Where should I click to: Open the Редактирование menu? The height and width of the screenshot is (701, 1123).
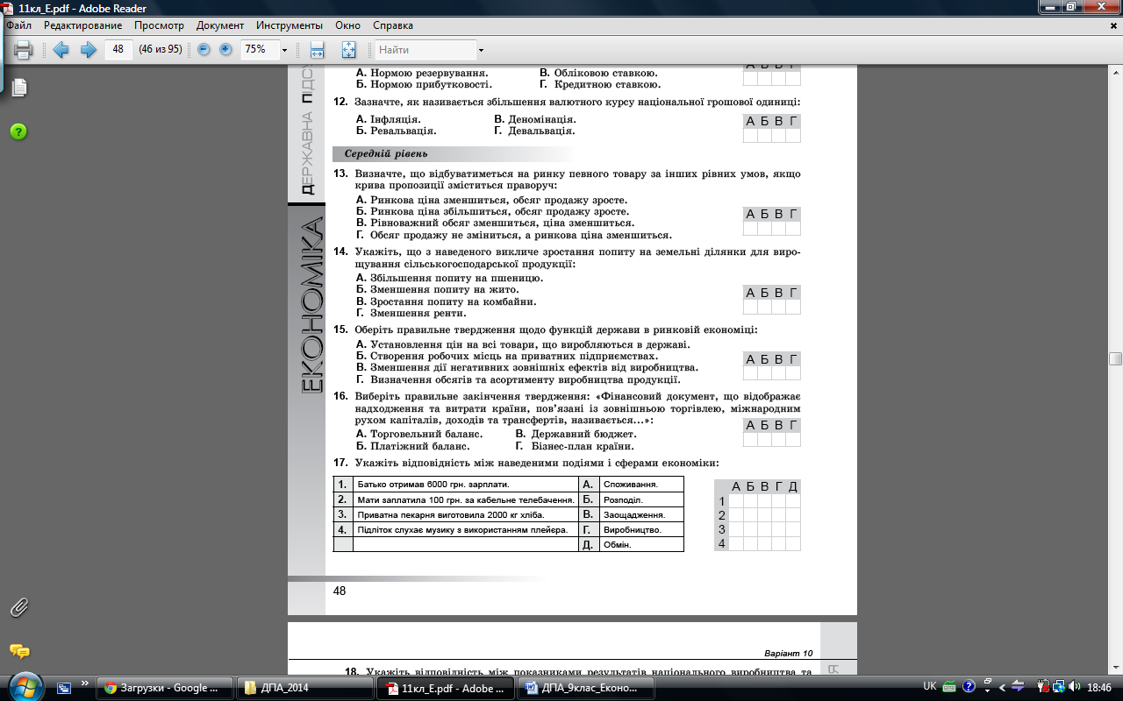coord(83,26)
